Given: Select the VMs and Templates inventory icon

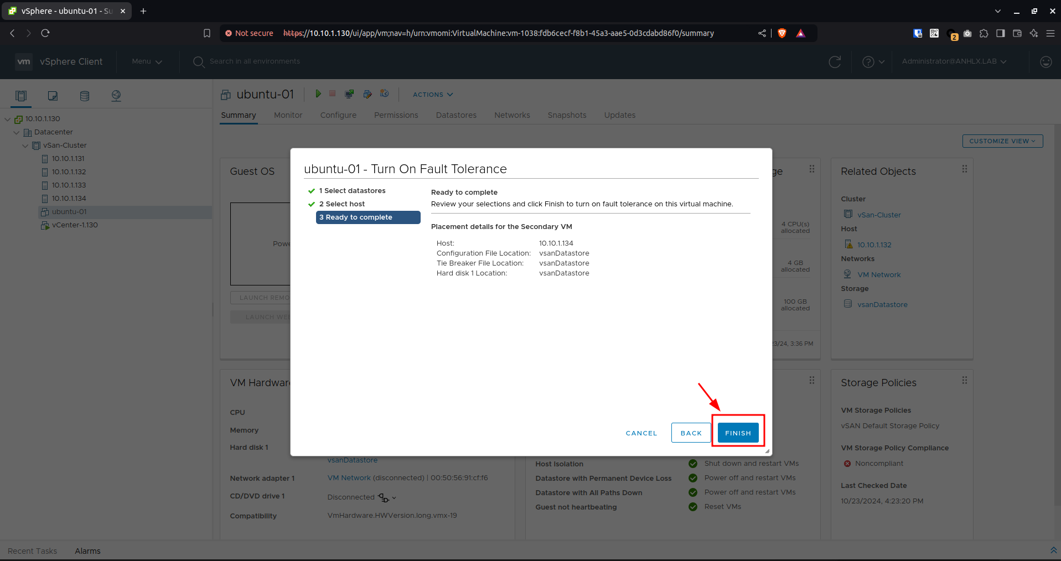Looking at the screenshot, I should tap(53, 96).
